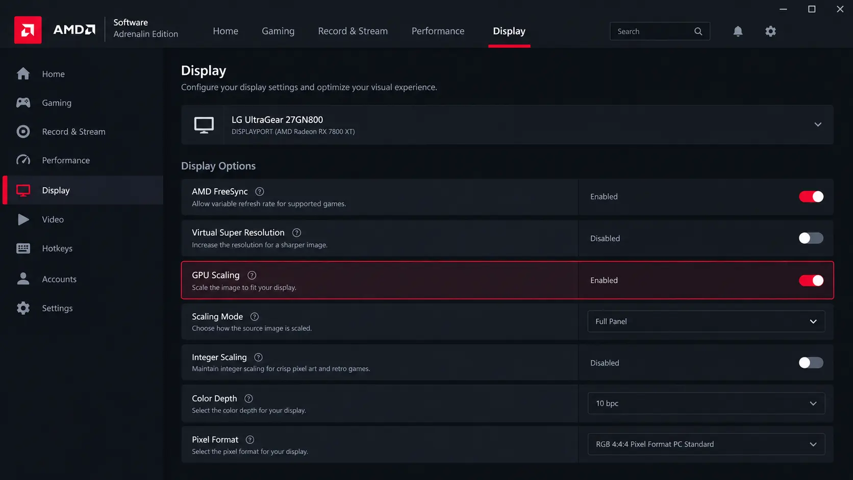Open the Color Depth 10 bpc dropdown
This screenshot has width=853, height=480.
(706, 403)
